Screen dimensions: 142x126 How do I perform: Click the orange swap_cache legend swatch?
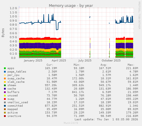(5, 79)
